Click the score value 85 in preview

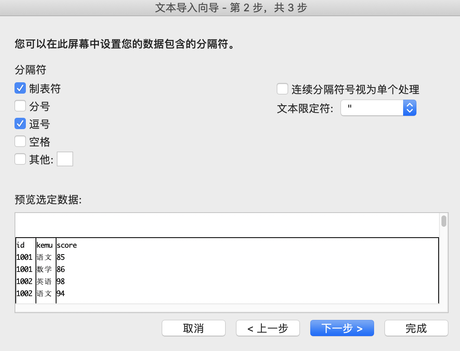coord(61,257)
